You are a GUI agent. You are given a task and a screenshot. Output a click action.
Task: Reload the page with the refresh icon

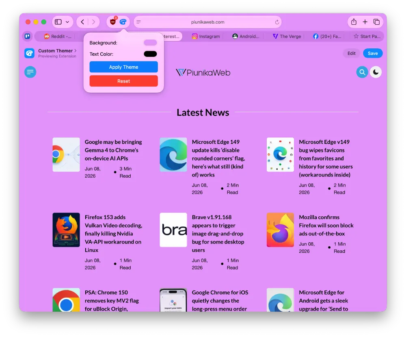(x=277, y=22)
